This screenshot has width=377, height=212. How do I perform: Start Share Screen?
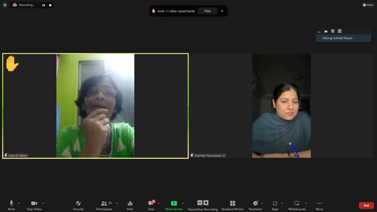[174, 205]
